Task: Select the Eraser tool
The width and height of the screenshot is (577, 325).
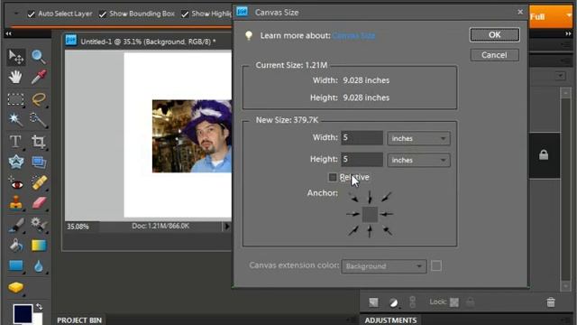Action: point(38,202)
